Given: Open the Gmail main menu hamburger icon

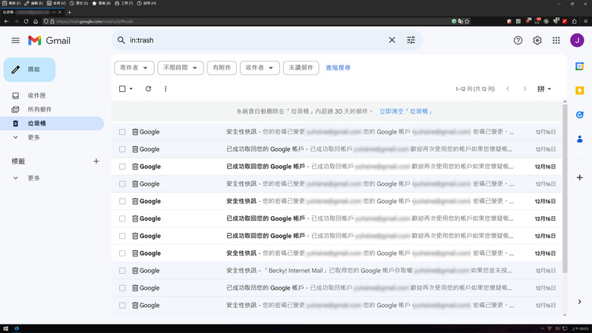Looking at the screenshot, I should tap(15, 40).
